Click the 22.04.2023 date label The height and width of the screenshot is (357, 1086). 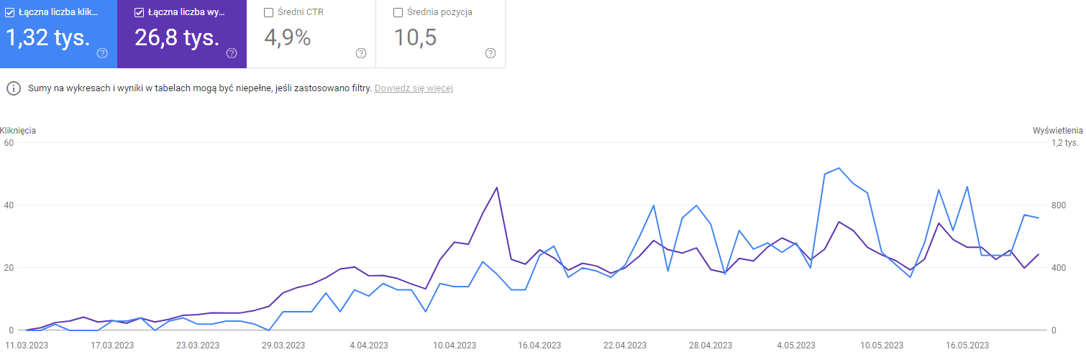pyautogui.click(x=626, y=345)
